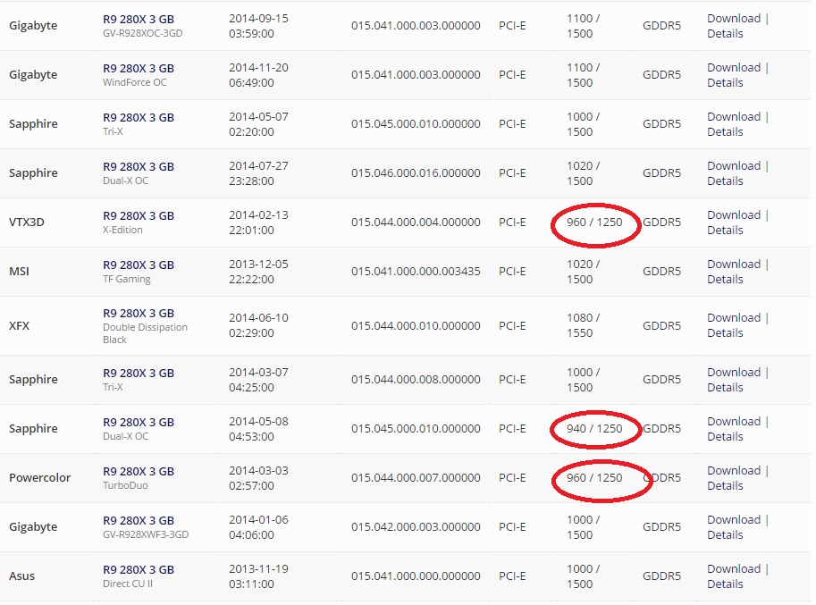Download Sapphire Tri-X BIOS dated 2014-05-07

[x=733, y=117]
